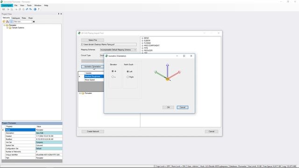Expand the PIPE tree node
299x168 pixels.
pos(142,48)
